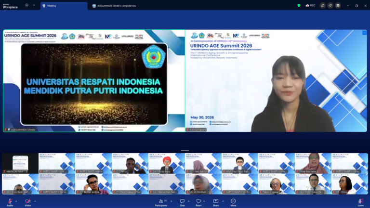The width and height of the screenshot is (370, 208).
Task: Switch to the Meeting tab
Action: point(64,6)
